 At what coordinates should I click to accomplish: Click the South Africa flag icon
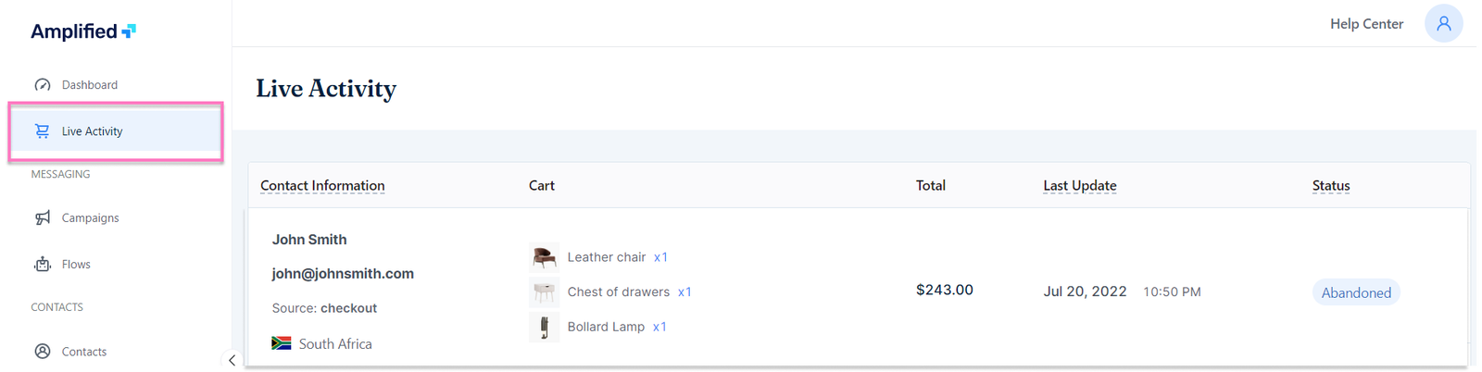[282, 343]
